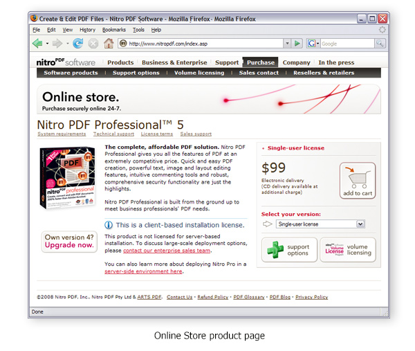Open the Forward history dropdown arrow
Image resolution: width=415 pixels, height=351 pixels.
click(x=67, y=44)
